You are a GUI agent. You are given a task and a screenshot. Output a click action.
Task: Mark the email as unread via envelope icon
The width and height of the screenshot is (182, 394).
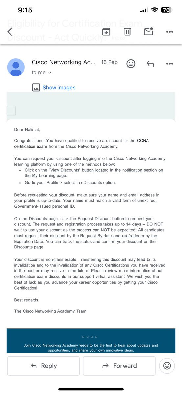[x=148, y=31]
